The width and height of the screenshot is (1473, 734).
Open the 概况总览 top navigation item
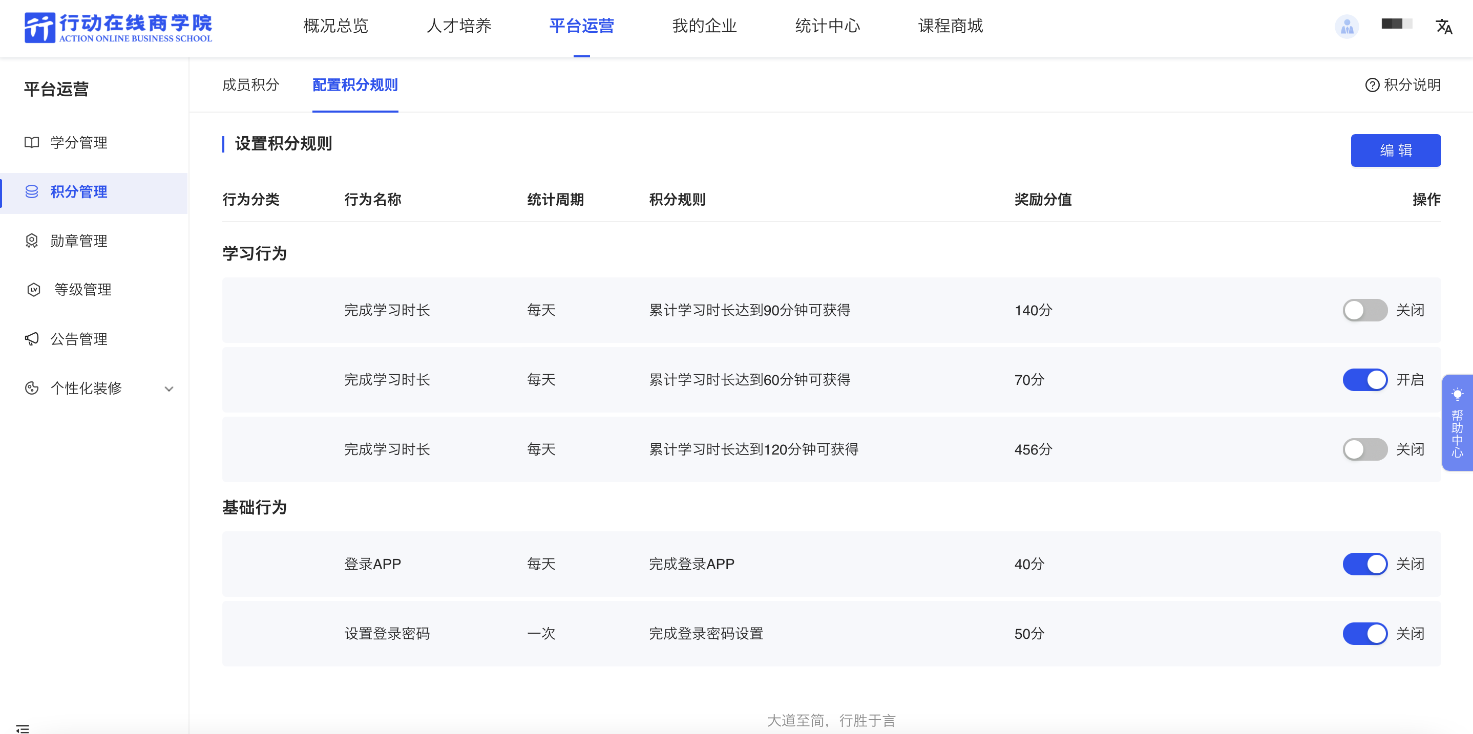point(335,26)
